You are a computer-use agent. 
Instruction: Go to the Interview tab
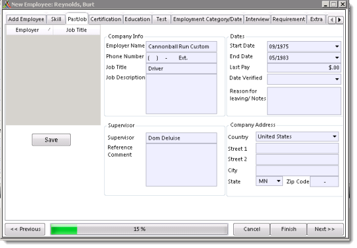pyautogui.click(x=257, y=20)
